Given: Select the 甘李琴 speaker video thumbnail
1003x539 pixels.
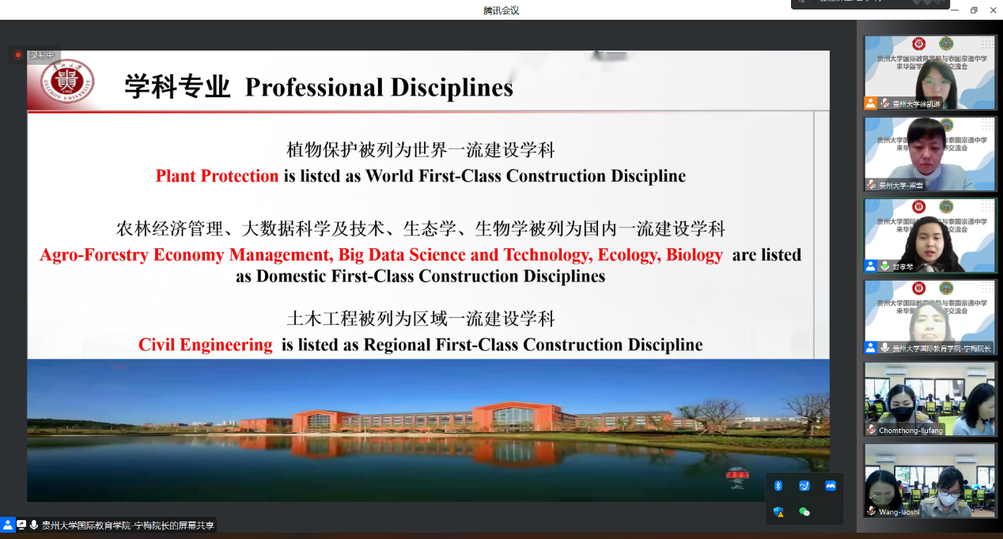Looking at the screenshot, I should tap(930, 236).
